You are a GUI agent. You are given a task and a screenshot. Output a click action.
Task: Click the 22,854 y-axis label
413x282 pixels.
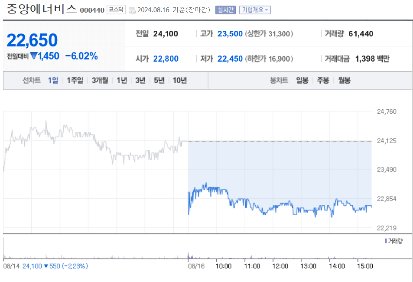click(x=387, y=199)
